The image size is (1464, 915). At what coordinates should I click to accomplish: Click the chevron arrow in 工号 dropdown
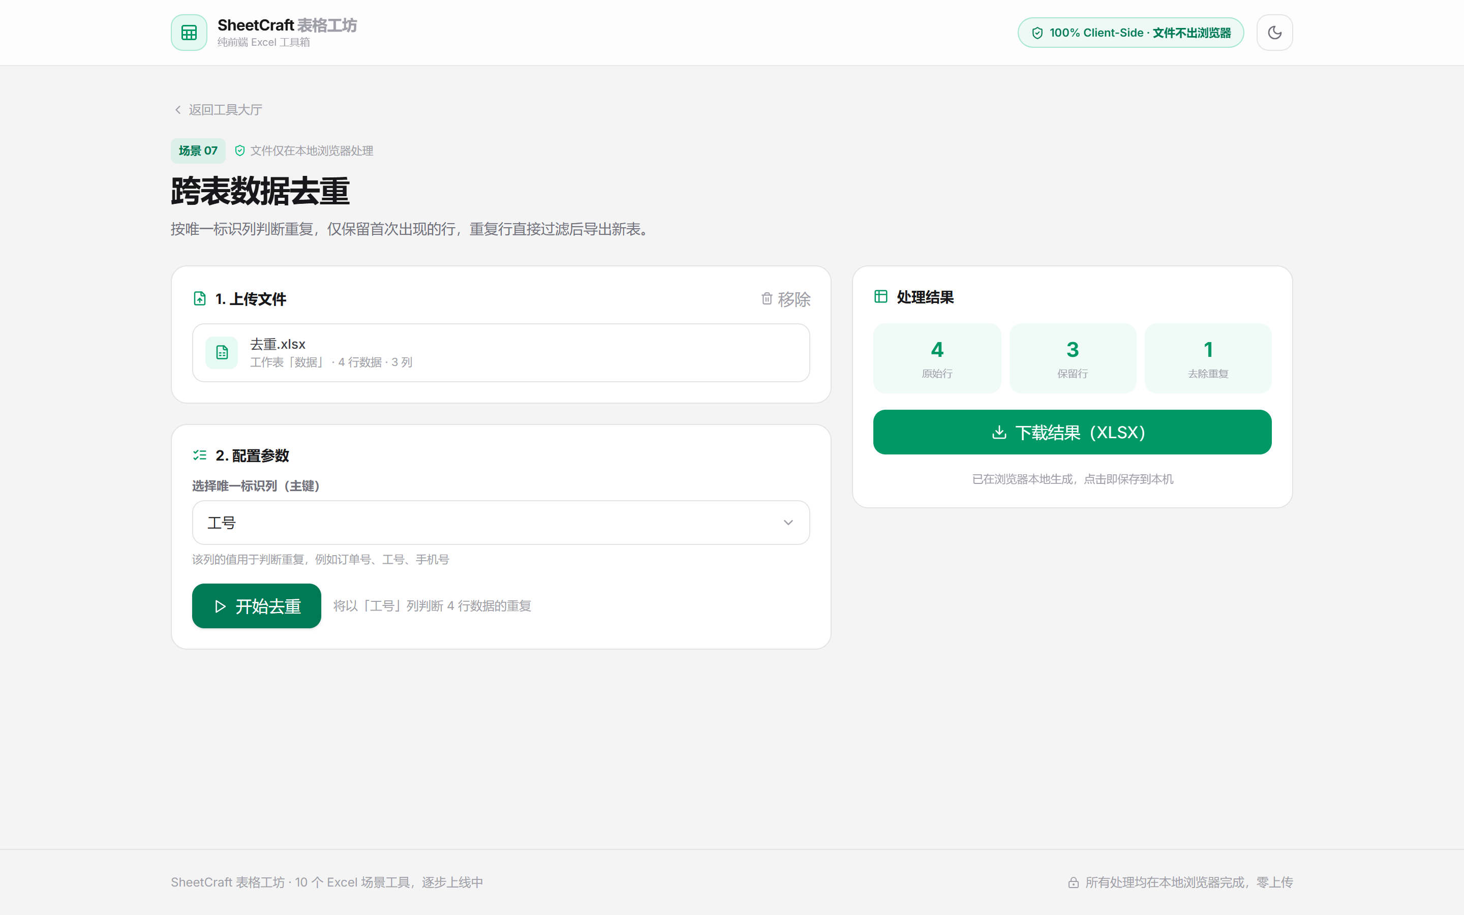click(788, 523)
